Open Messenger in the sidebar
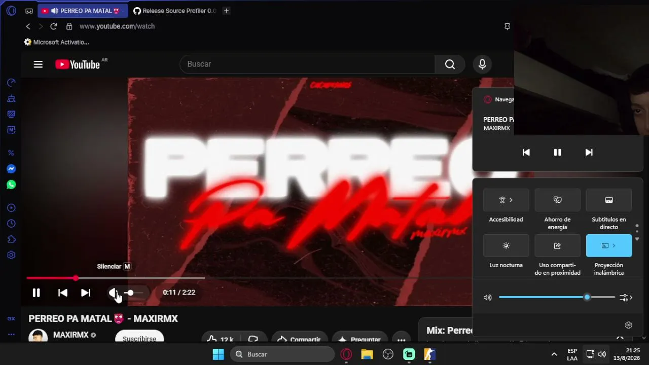The image size is (649, 365). point(11,169)
